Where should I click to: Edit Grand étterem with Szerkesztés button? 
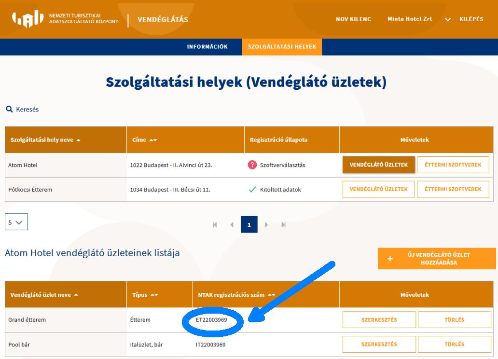(379, 320)
